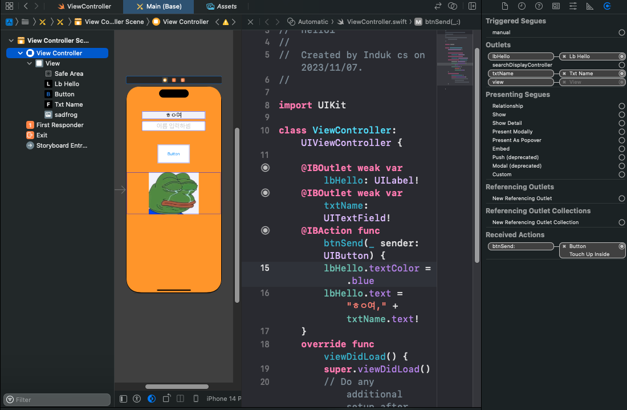Click the Button on the storyboard canvas
Viewport: 627px width, 410px height.
coord(173,154)
